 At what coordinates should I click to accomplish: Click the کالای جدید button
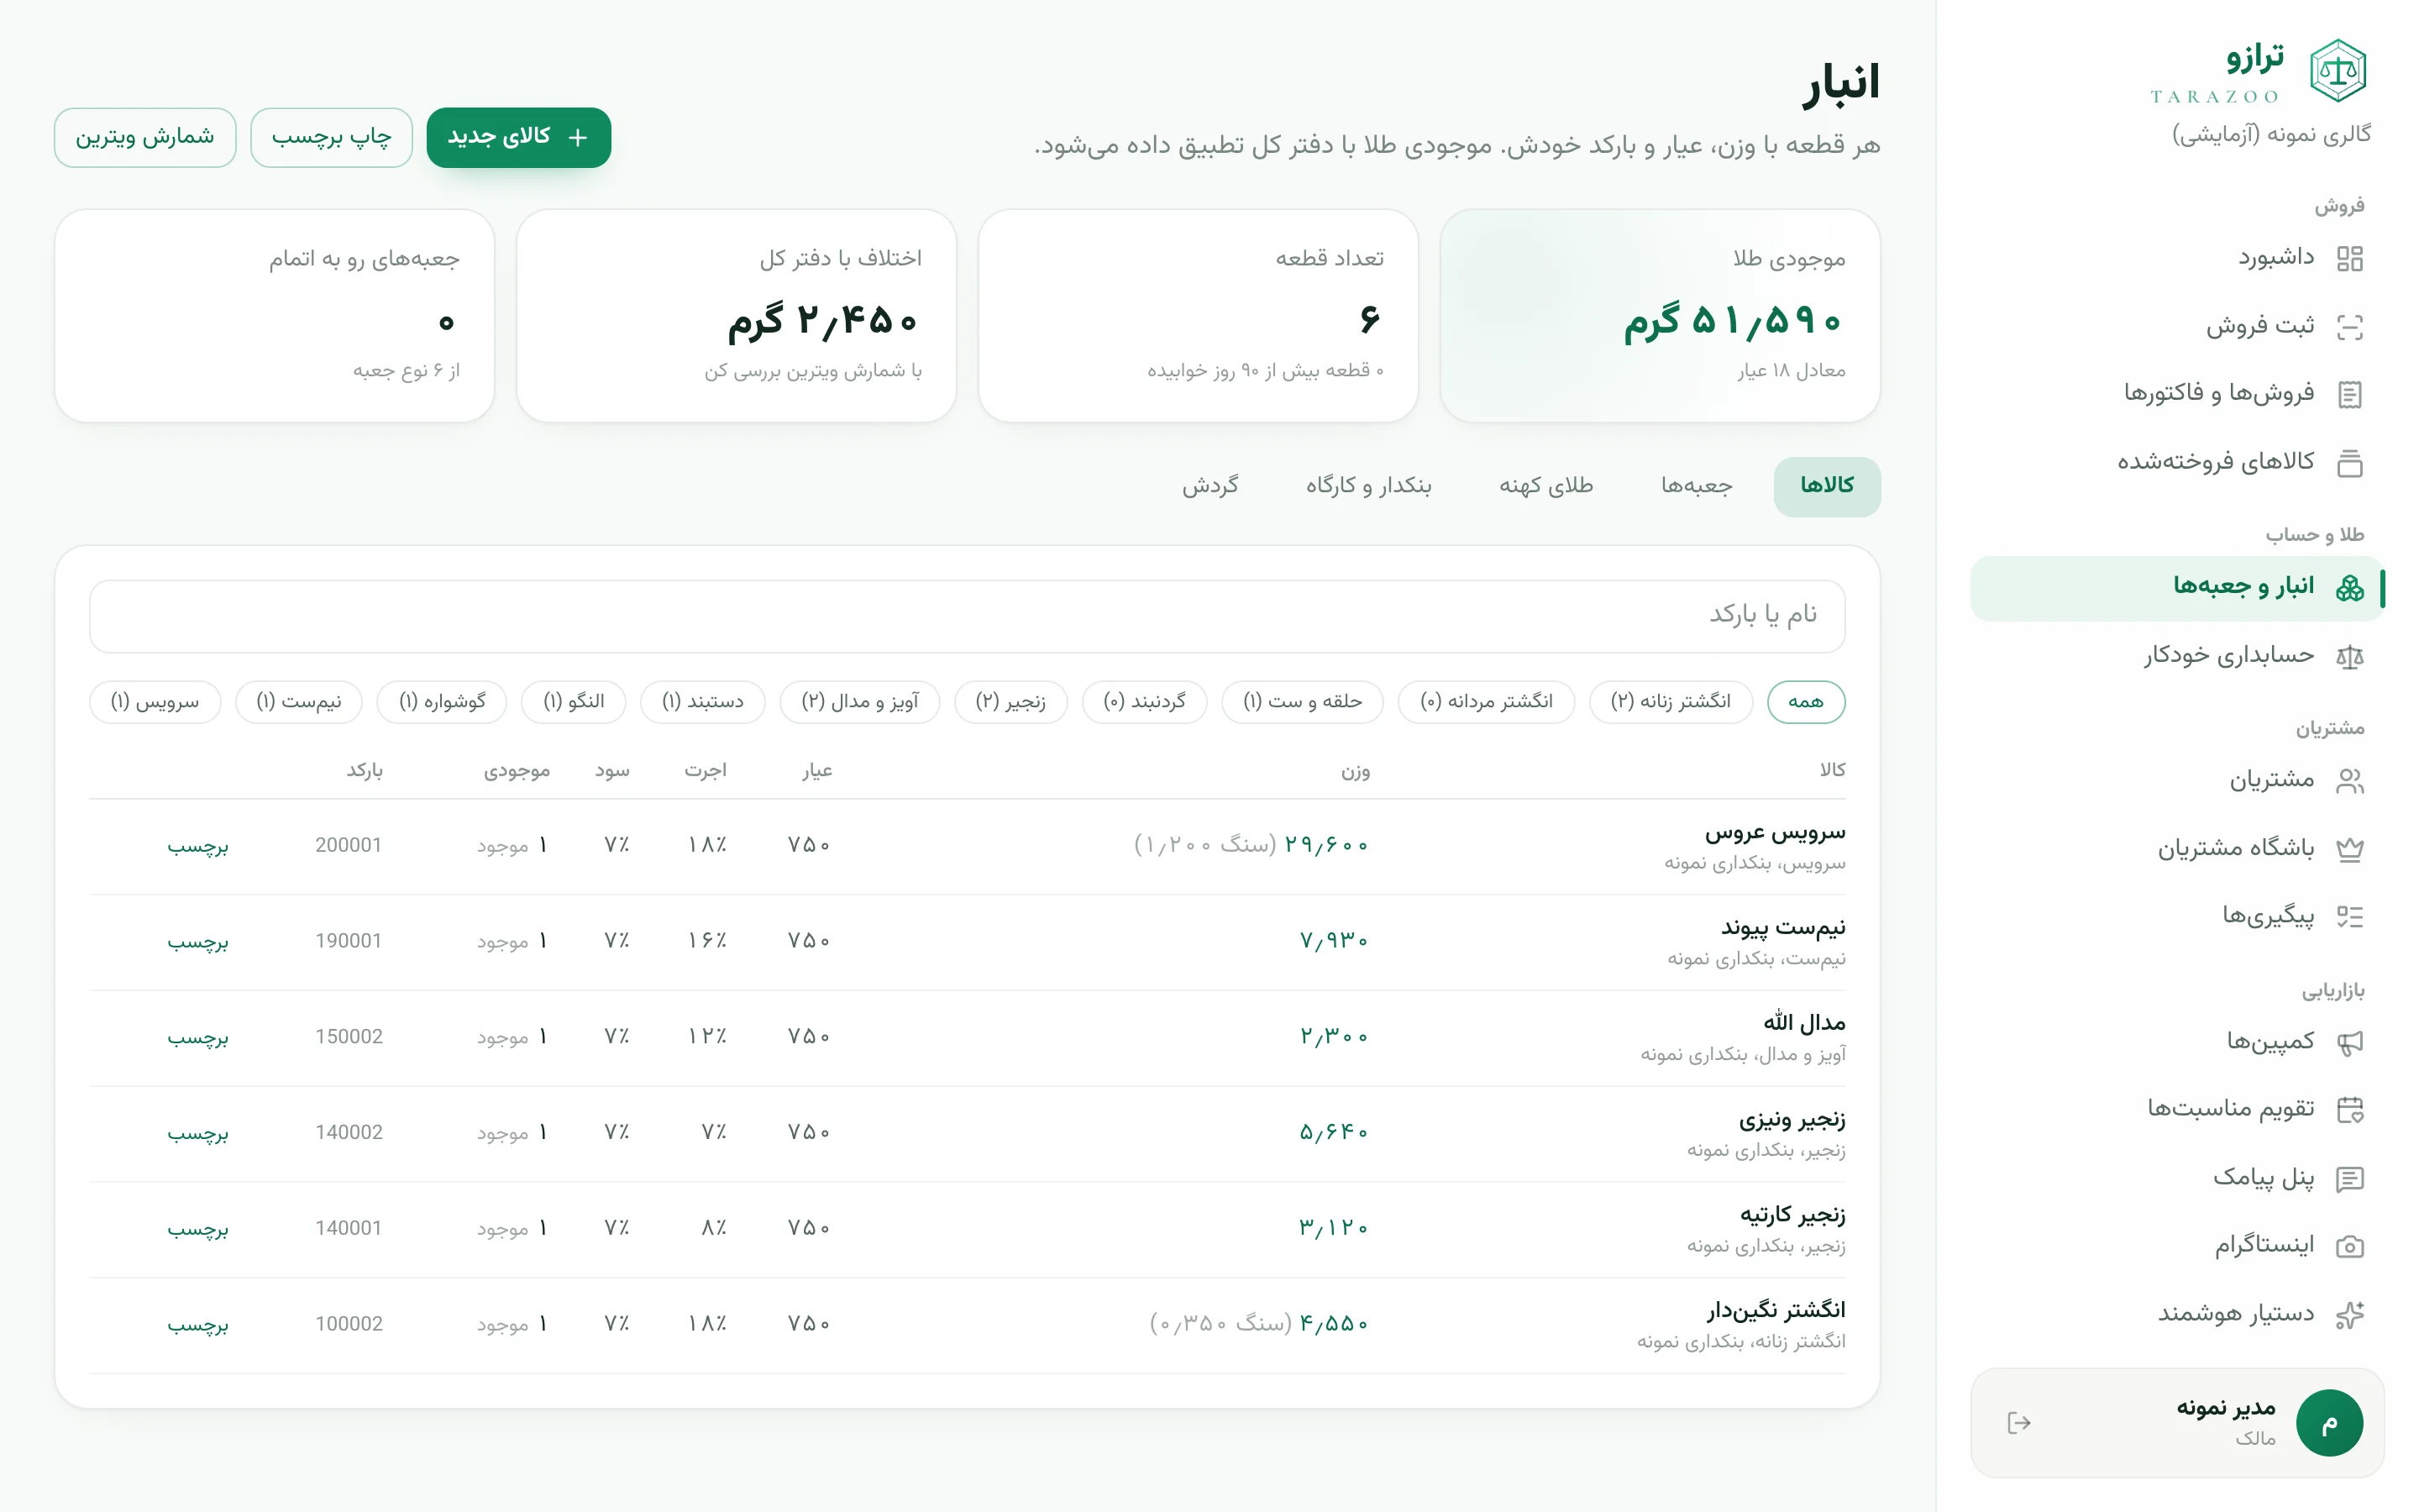click(x=517, y=138)
